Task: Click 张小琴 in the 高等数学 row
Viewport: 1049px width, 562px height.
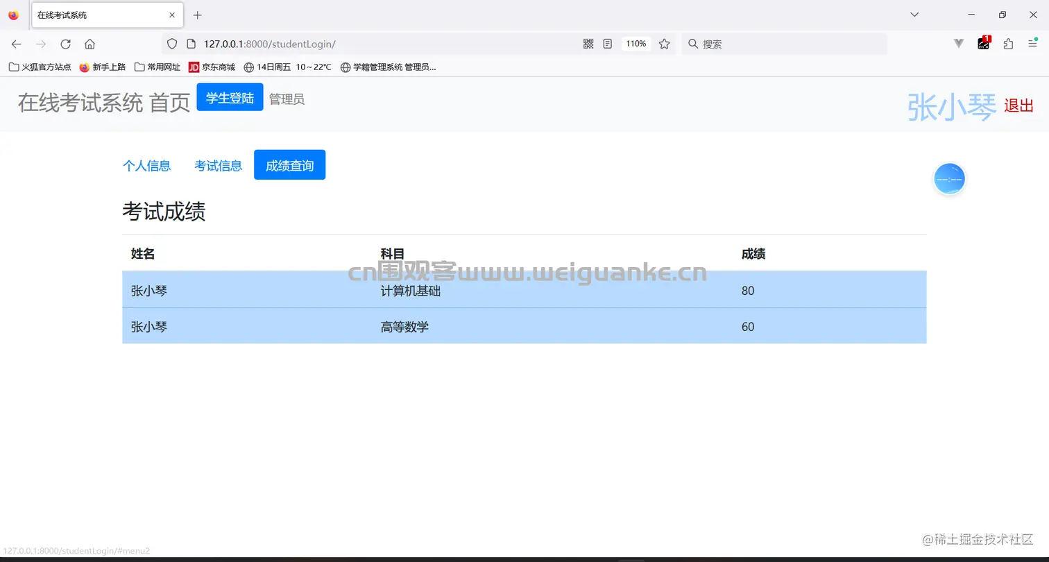Action: (149, 327)
